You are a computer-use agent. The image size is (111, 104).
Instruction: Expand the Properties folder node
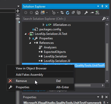coord(30,38)
